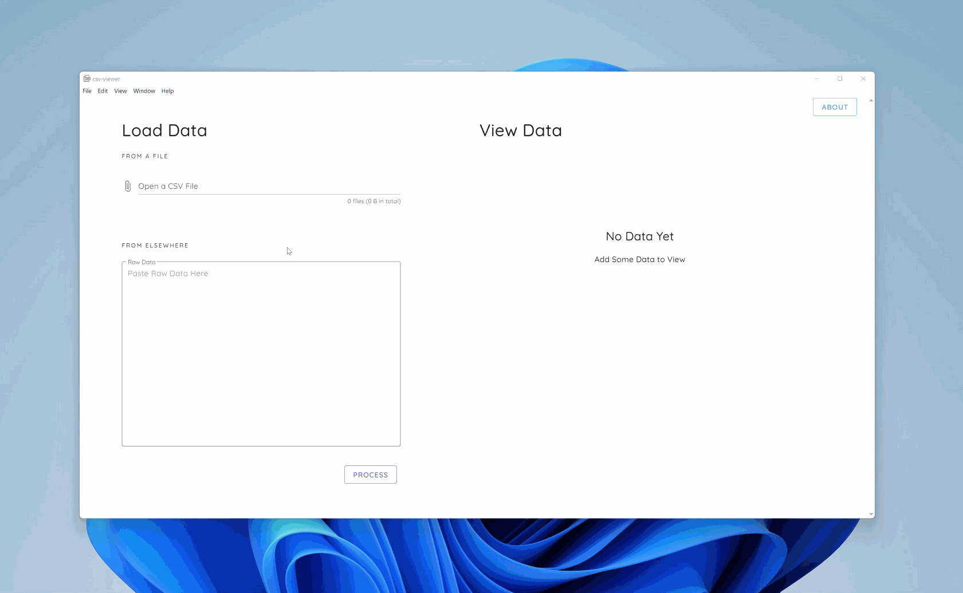Click '0 files (0 B in total)' counter

pos(374,201)
